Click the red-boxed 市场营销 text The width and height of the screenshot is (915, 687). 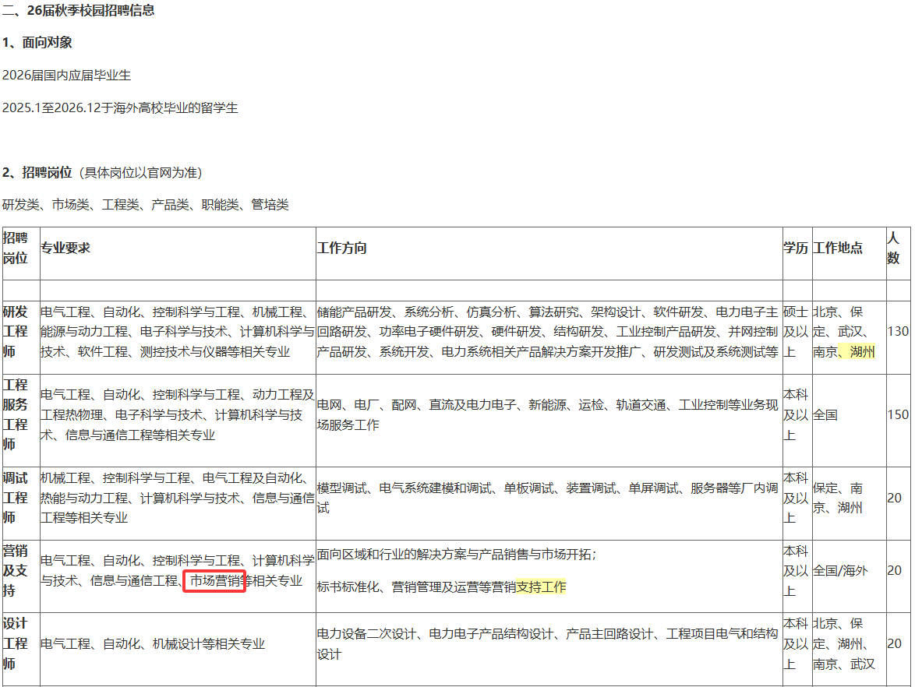(214, 581)
